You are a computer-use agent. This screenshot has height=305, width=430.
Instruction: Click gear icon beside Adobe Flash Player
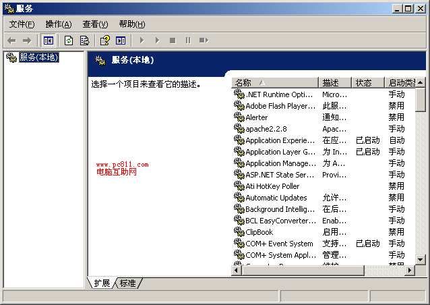point(239,105)
